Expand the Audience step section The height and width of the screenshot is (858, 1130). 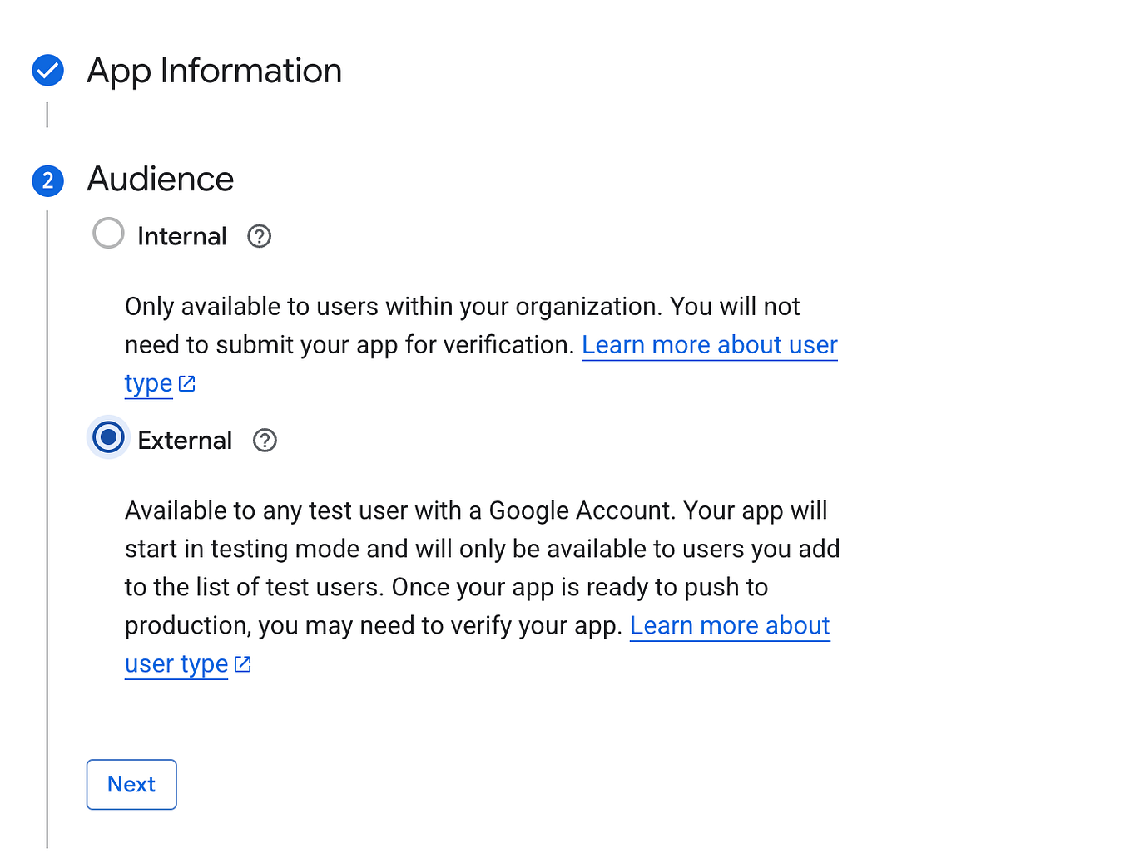coord(160,179)
